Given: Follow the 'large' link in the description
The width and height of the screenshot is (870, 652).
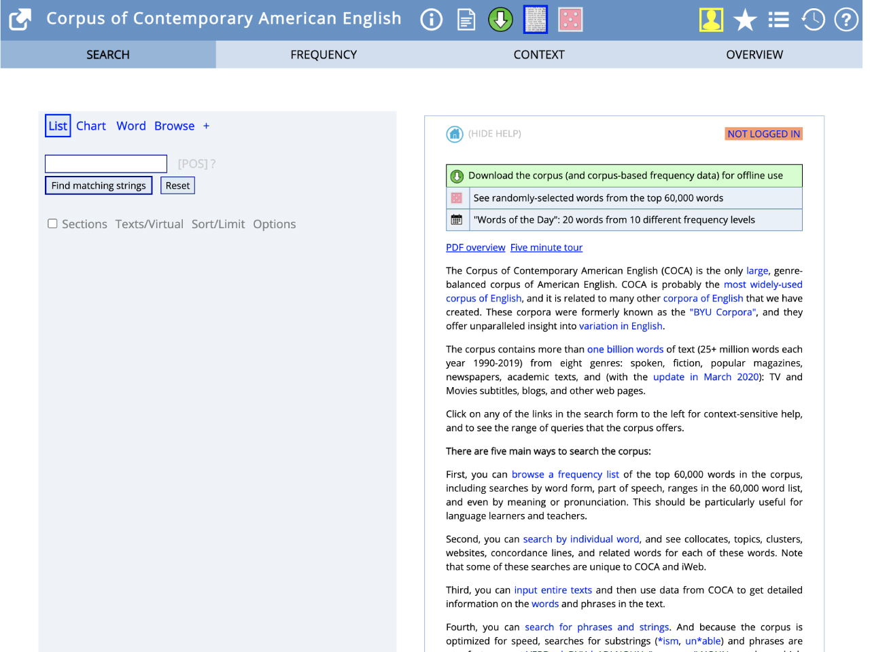Looking at the screenshot, I should (757, 270).
